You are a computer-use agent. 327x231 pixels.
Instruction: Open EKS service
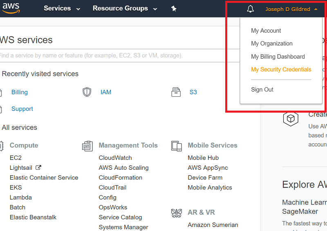click(x=16, y=187)
